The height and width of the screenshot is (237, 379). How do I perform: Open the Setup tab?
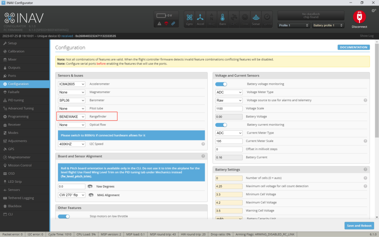point(25,43)
